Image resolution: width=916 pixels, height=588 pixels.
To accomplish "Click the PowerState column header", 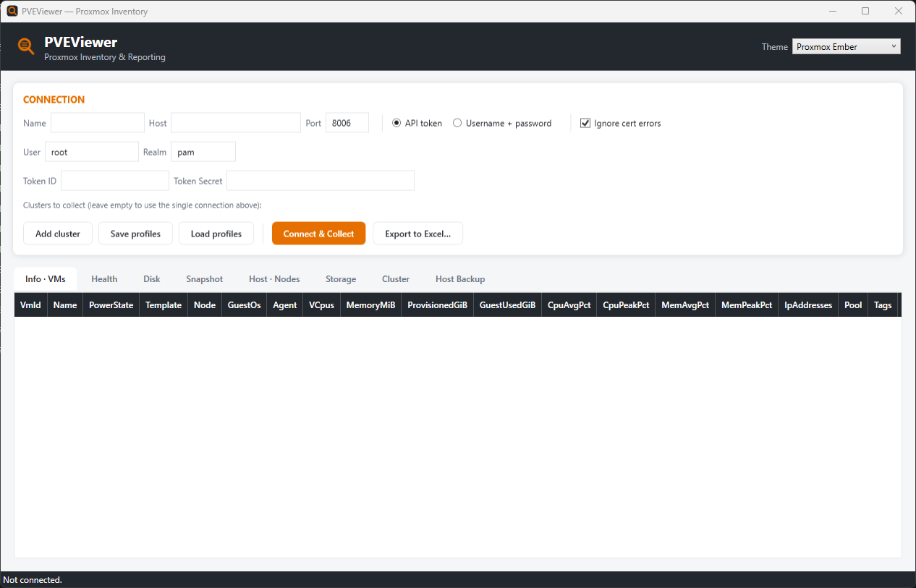I will (x=111, y=304).
